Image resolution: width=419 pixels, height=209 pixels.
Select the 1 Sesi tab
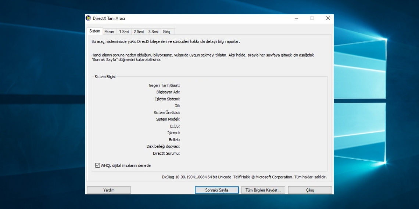click(x=124, y=32)
